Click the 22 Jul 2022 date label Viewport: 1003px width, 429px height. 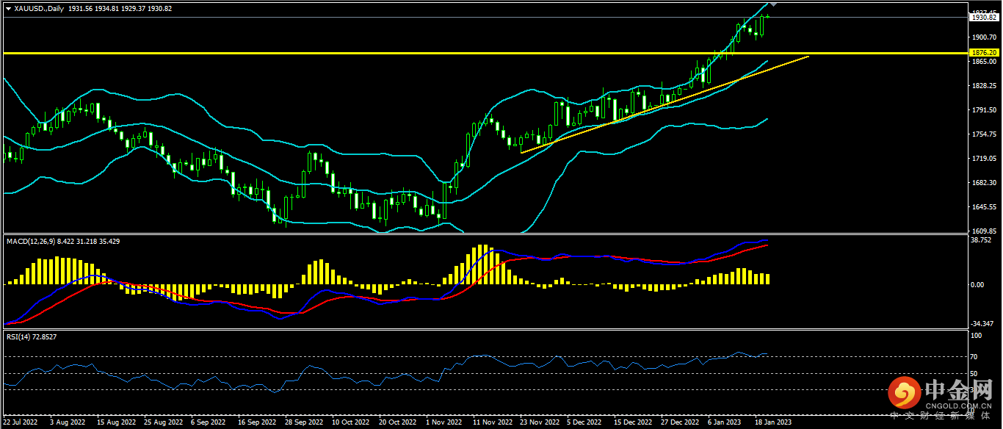21,423
